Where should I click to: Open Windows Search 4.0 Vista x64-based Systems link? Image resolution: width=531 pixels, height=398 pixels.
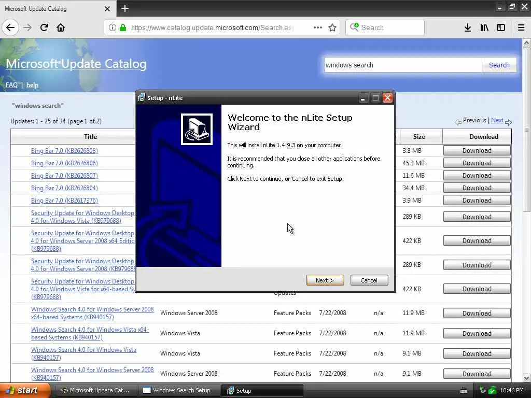pyautogui.click(x=90, y=333)
